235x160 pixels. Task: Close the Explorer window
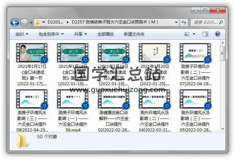[x=218, y=10]
